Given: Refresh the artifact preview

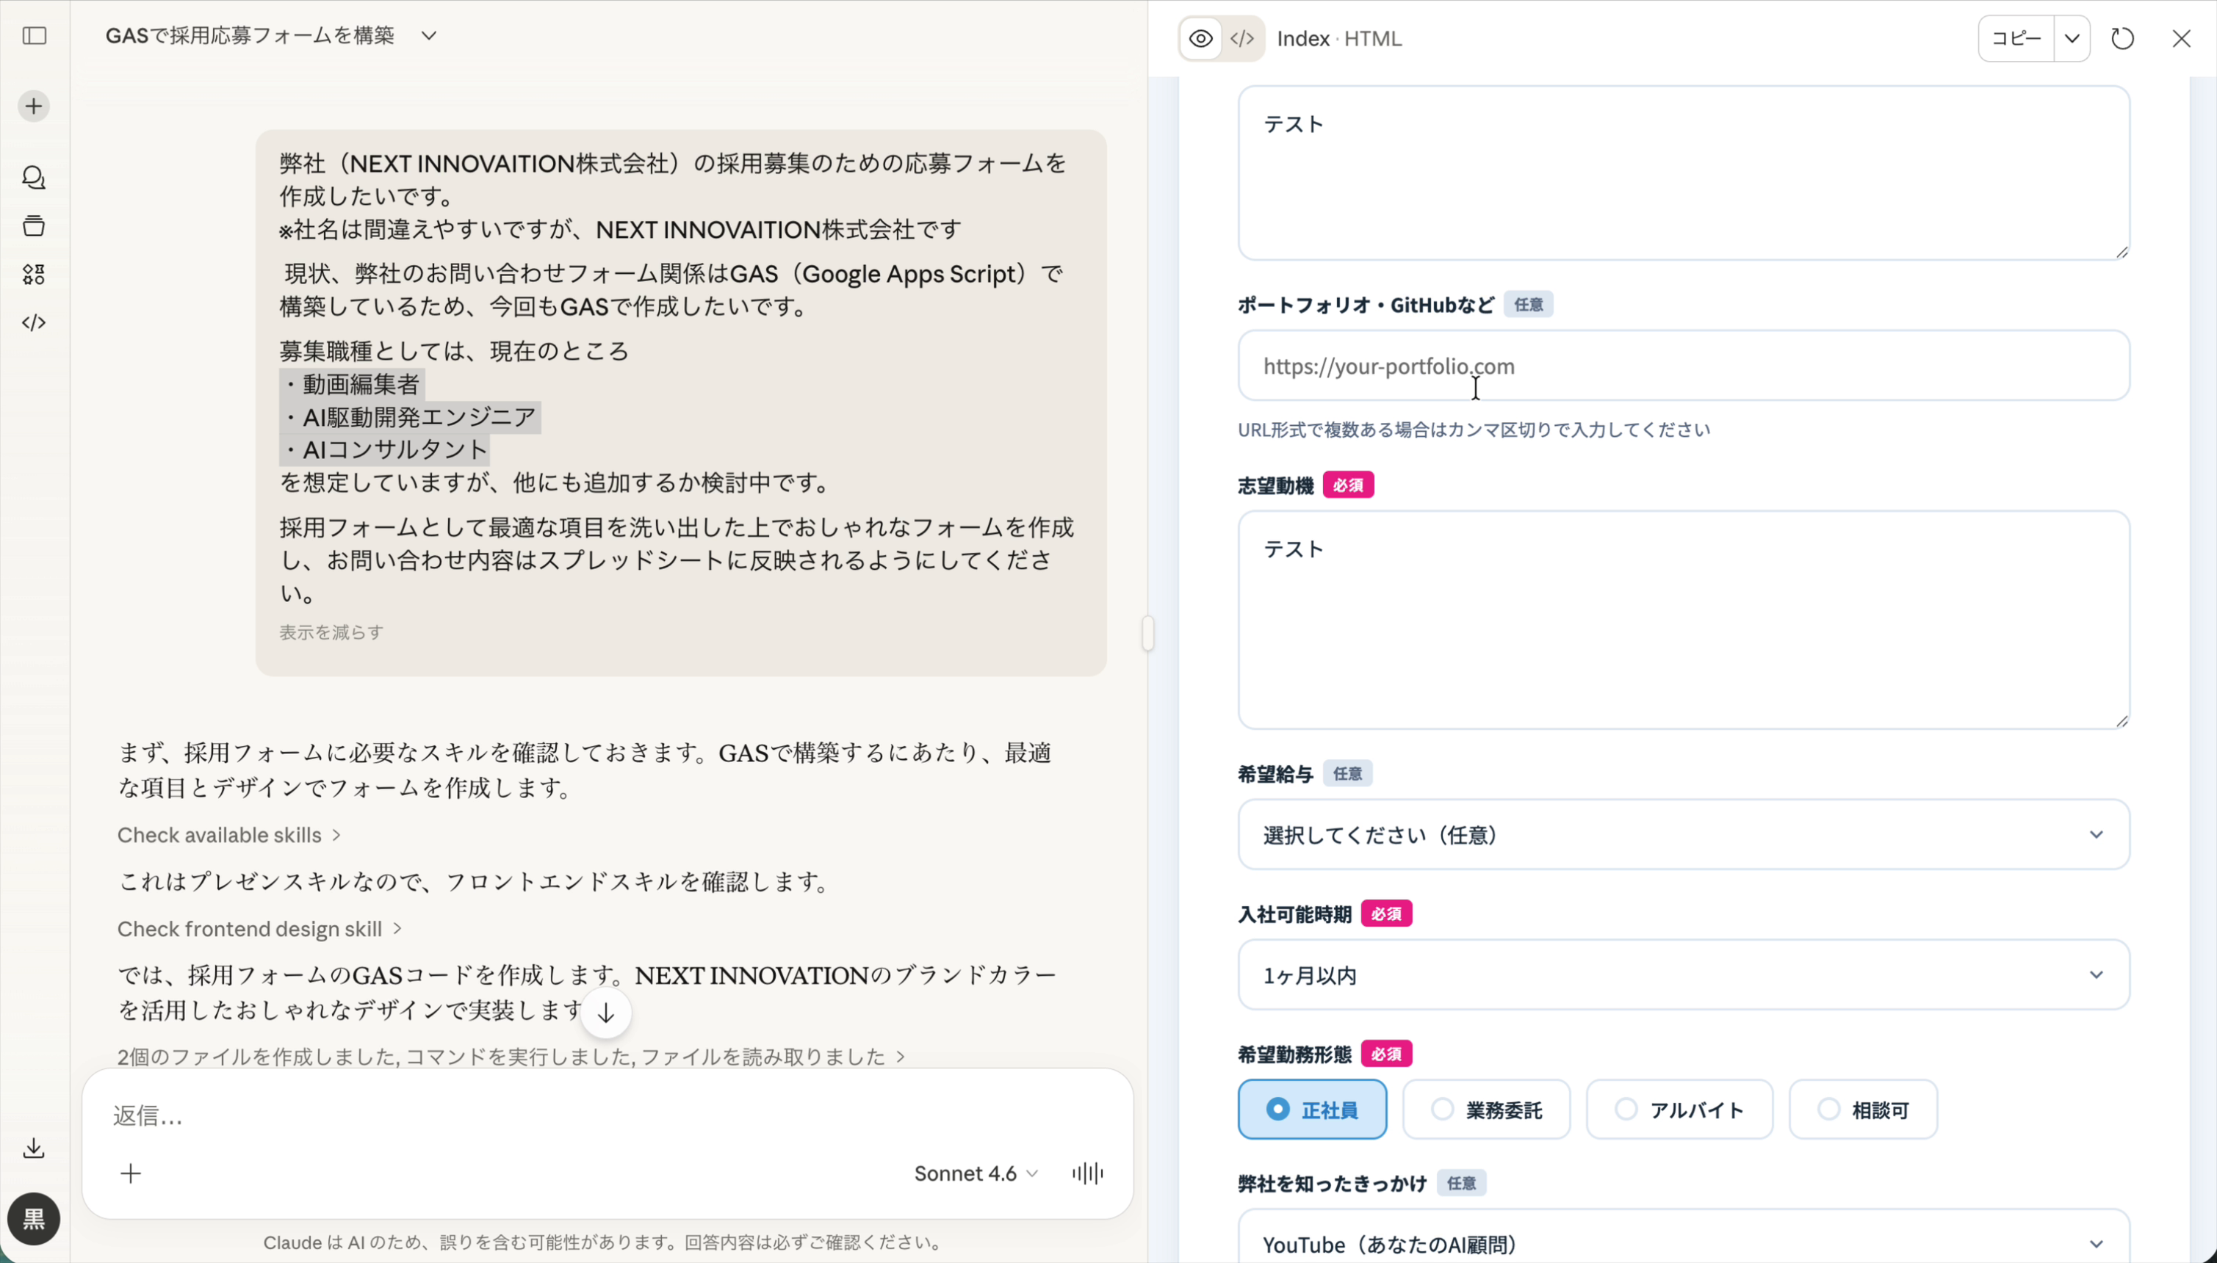Looking at the screenshot, I should (2122, 38).
